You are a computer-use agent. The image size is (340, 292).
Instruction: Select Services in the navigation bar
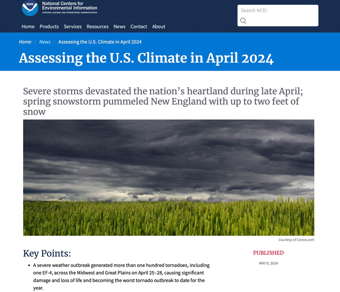tap(73, 26)
